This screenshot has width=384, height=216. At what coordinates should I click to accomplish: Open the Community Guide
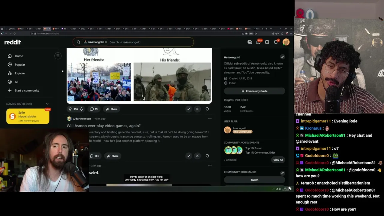(254, 91)
